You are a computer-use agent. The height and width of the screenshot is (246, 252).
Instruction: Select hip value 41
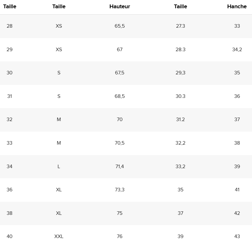(x=237, y=190)
